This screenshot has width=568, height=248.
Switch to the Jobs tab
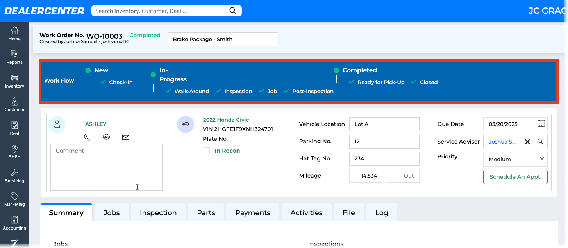point(112,213)
